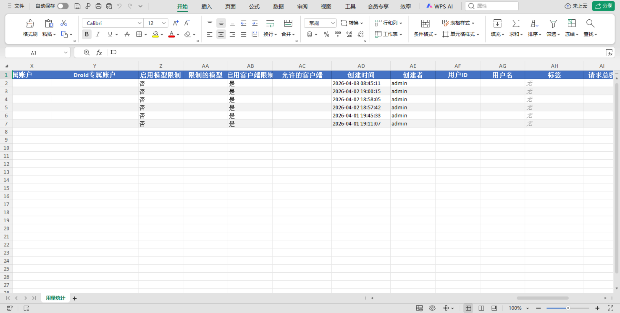Viewport: 620px width, 313px height.
Task: Expand the Borders dropdown arrow
Action: 146,34
